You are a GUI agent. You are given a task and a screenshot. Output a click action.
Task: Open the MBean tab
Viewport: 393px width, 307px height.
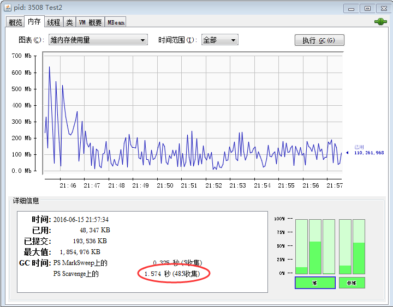[116, 22]
